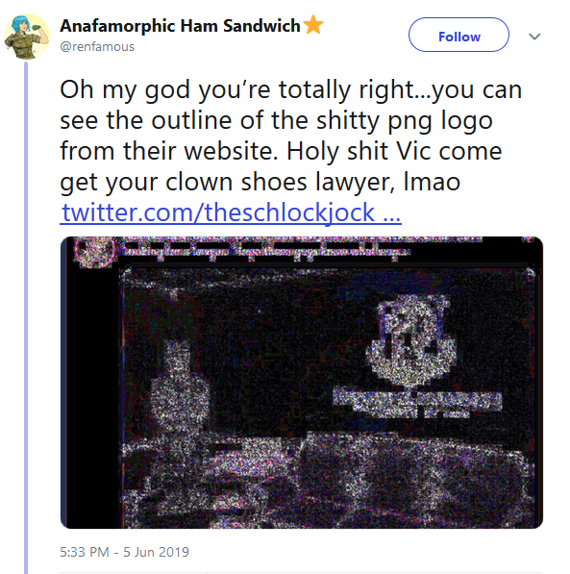
Task: Click the logo outline in the attached image
Action: click(x=411, y=340)
